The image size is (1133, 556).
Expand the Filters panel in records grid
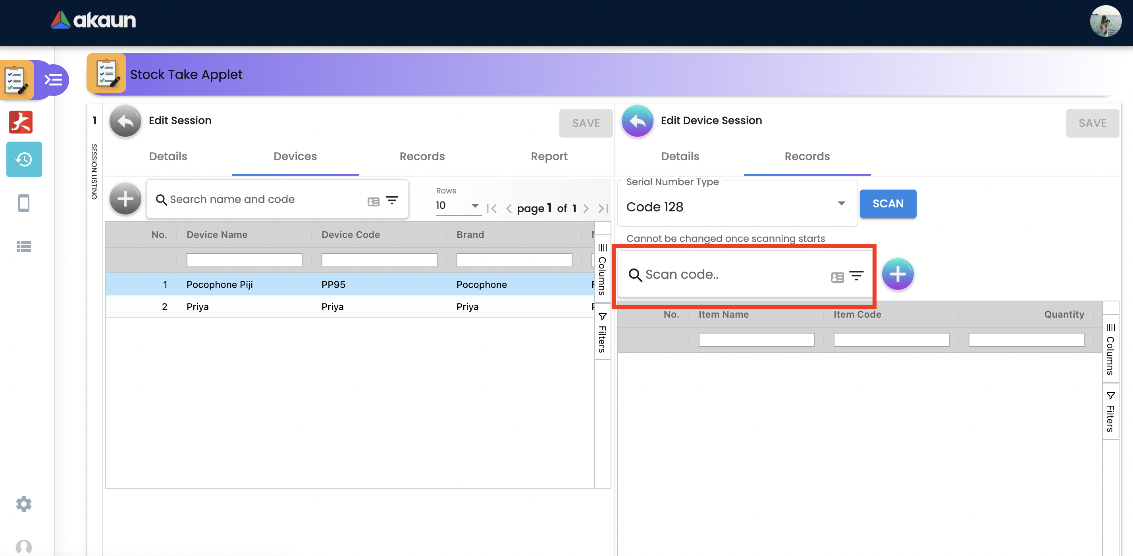click(1110, 411)
